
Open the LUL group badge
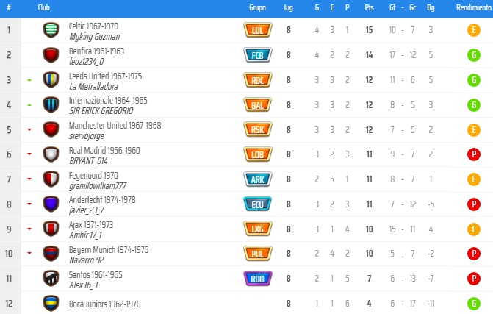coord(257,30)
